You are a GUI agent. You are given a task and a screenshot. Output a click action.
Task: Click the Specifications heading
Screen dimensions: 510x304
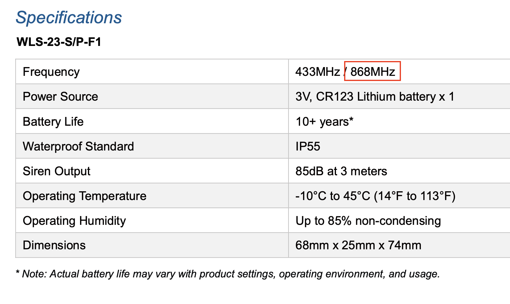click(69, 18)
